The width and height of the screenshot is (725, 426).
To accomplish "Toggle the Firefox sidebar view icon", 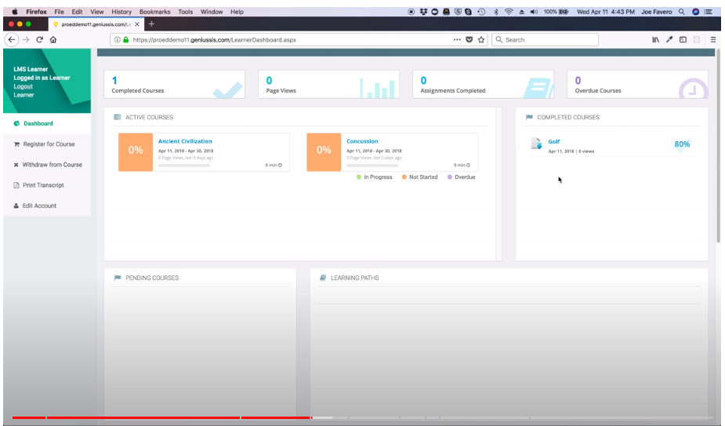I will pyautogui.click(x=683, y=39).
